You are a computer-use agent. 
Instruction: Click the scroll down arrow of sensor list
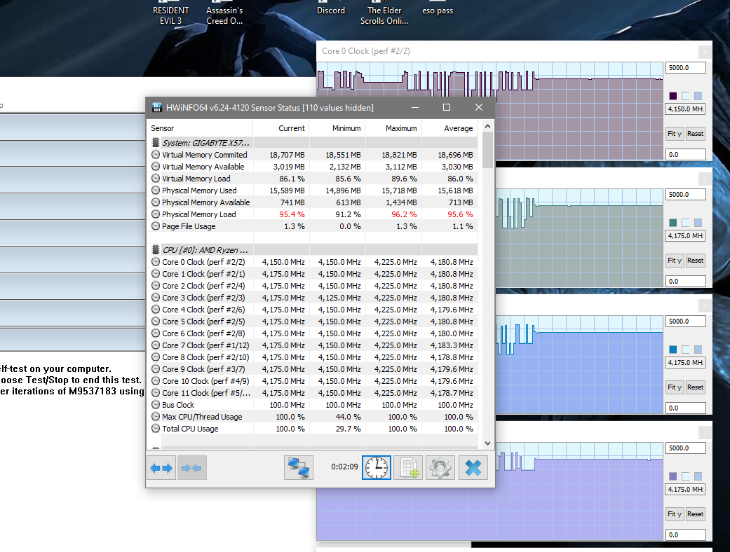[x=488, y=443]
